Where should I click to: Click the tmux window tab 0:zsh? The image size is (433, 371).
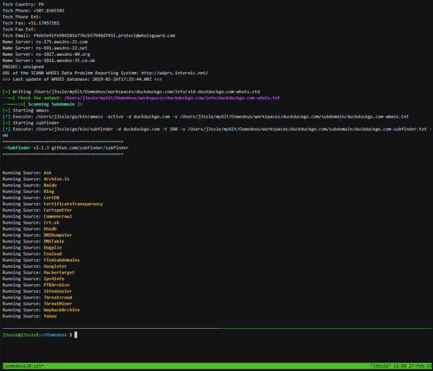tap(36, 366)
